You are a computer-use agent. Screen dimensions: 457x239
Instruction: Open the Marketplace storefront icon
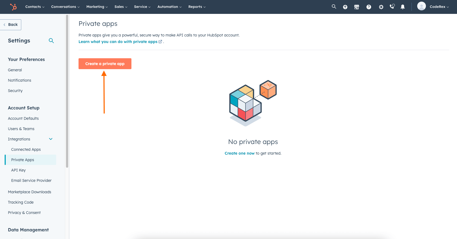point(357,7)
